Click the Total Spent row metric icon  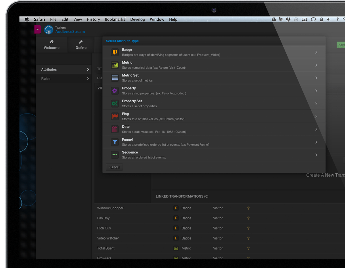(176, 248)
